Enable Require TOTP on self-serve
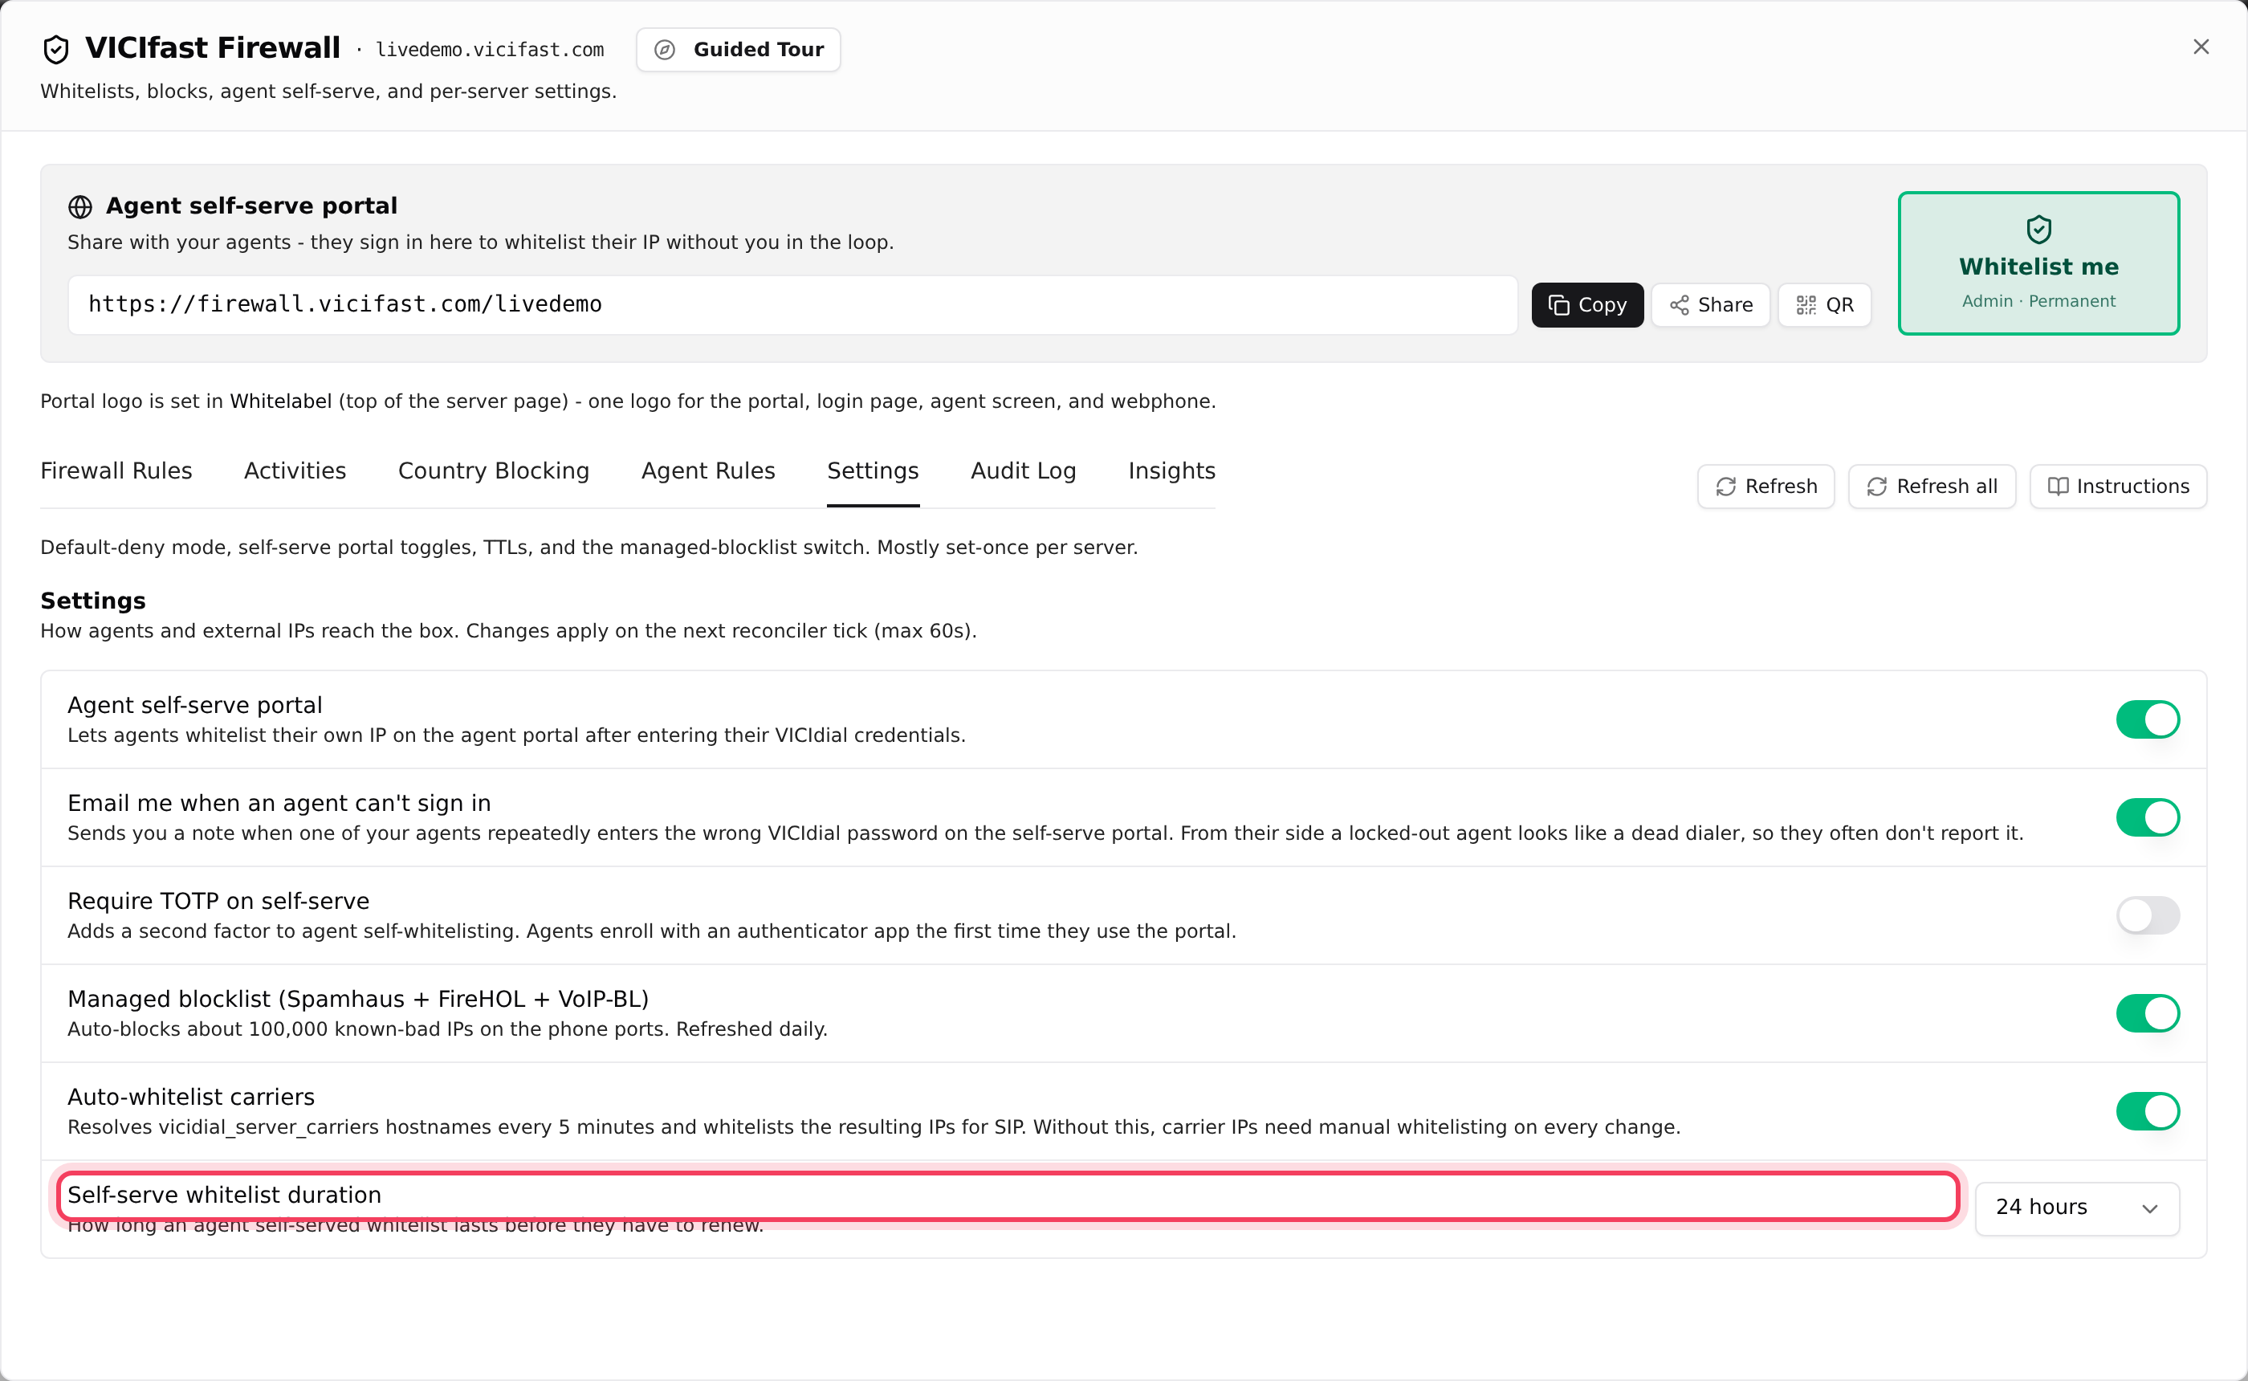 pyautogui.click(x=2147, y=915)
